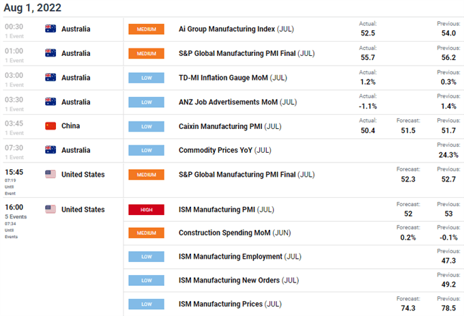The image size is (464, 316).
Task: Click the Australia flag in the 07:30 row
Action: (x=50, y=149)
